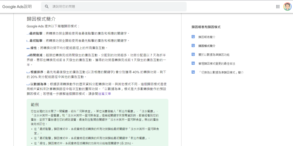The image size is (293, 146).
Task: Open the account profile avatar
Action: click(287, 7)
